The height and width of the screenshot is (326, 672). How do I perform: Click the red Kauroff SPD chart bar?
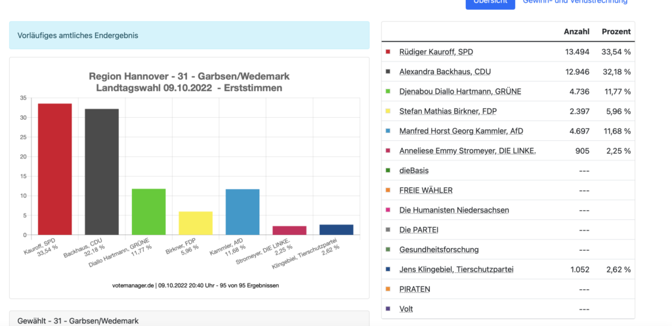pos(54,169)
